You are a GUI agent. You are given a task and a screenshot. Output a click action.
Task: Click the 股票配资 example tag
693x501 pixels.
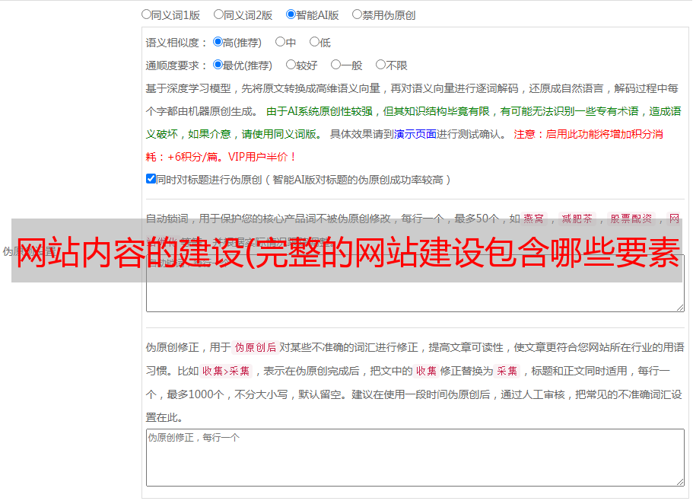tap(631, 219)
